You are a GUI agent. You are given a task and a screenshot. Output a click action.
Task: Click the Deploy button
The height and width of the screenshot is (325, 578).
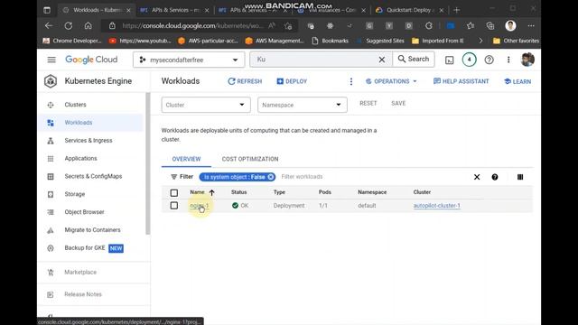point(292,81)
